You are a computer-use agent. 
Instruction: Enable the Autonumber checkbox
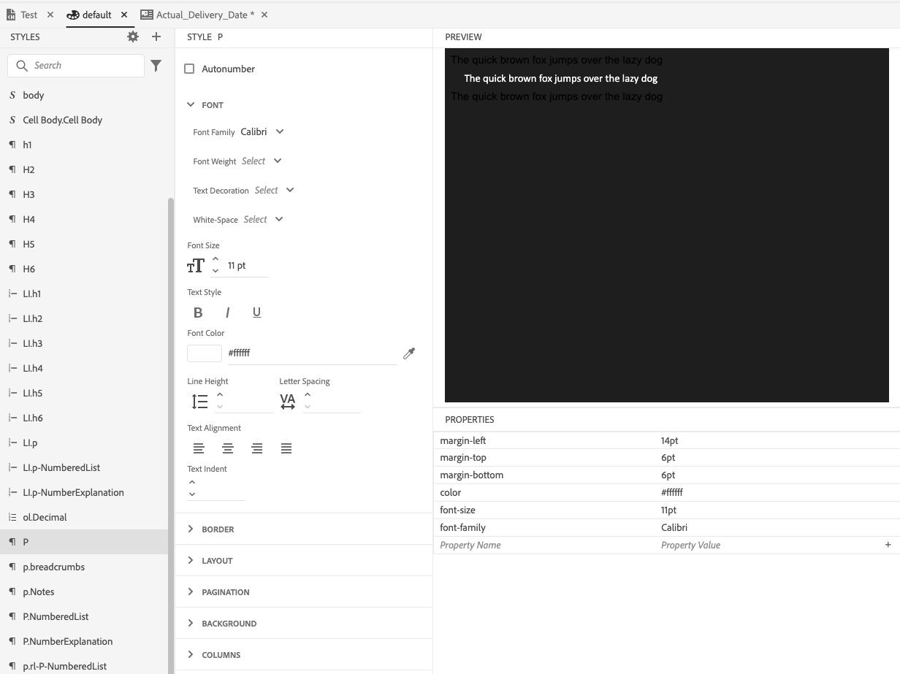click(190, 68)
